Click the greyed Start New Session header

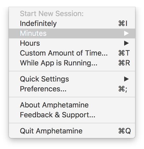(52, 13)
